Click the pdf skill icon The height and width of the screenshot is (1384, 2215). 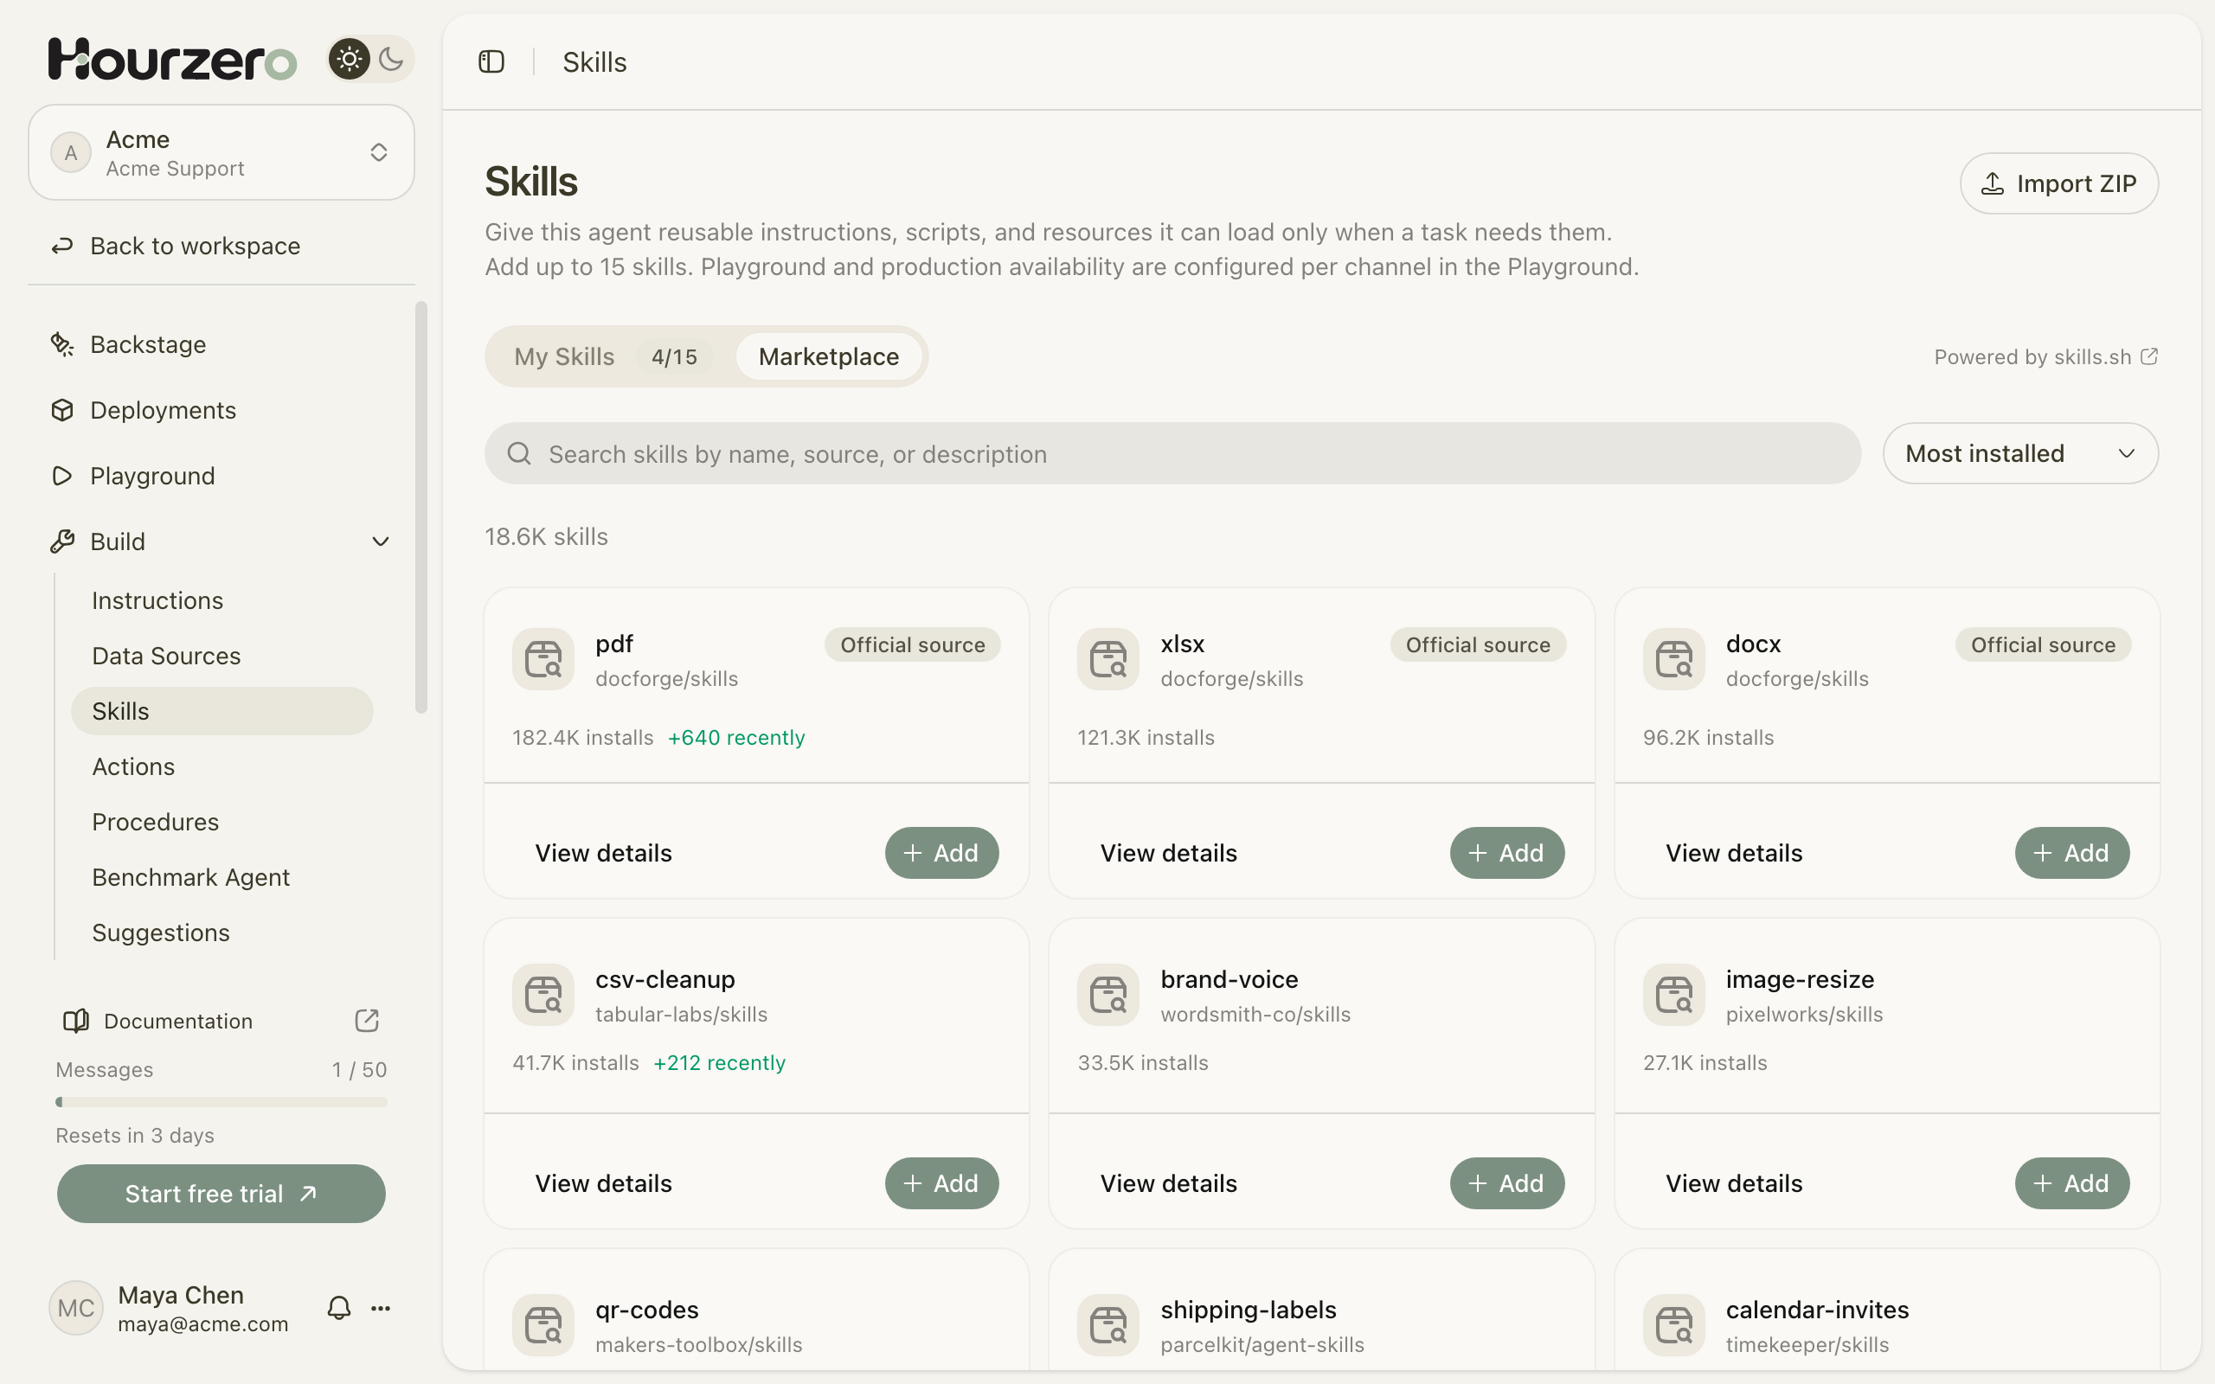(x=543, y=659)
